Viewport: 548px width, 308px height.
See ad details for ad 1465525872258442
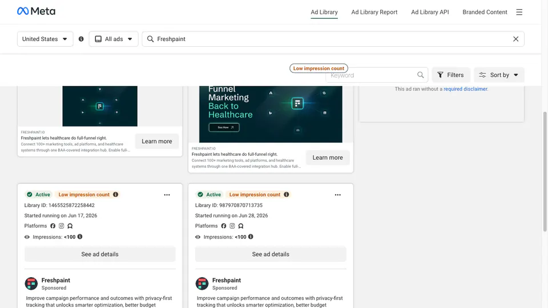coord(100,254)
